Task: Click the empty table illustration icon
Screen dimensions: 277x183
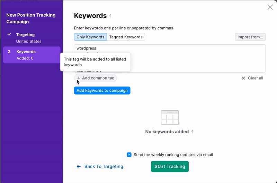Action: (170, 118)
